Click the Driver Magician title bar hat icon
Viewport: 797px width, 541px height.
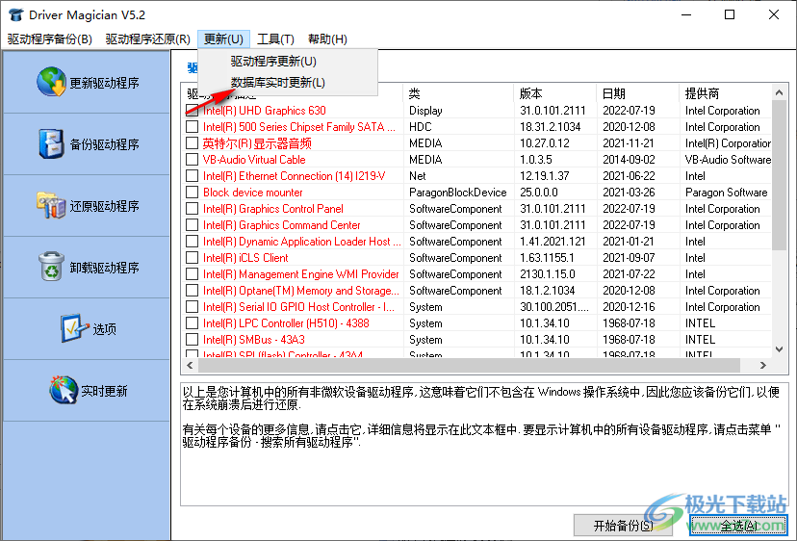(x=15, y=14)
